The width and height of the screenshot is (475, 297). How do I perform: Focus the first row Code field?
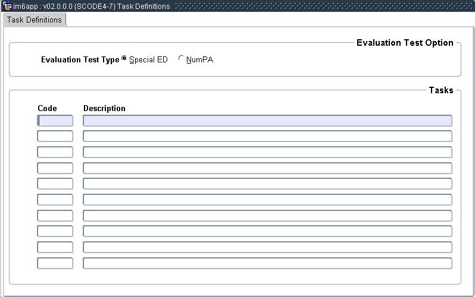click(x=55, y=121)
